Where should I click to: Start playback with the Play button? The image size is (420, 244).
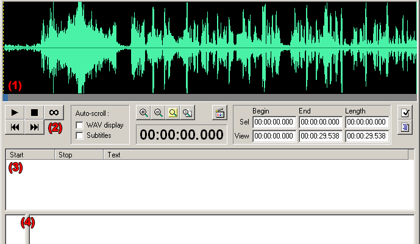point(15,113)
